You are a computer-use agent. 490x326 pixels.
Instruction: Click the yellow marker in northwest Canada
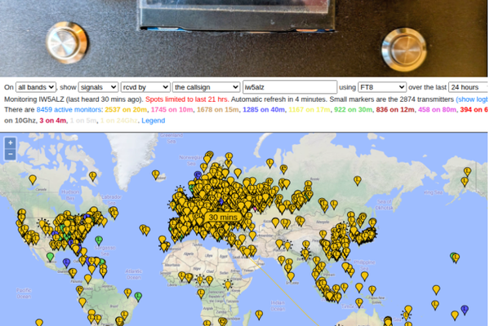pyautogui.click(x=33, y=178)
